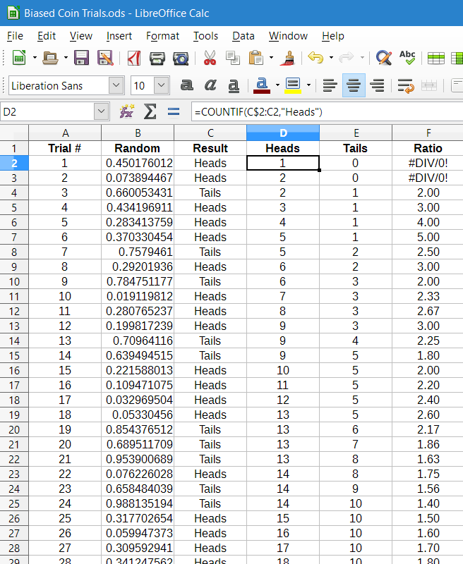Open the Tools menu
Viewport: 463px width, 564px height.
(205, 36)
